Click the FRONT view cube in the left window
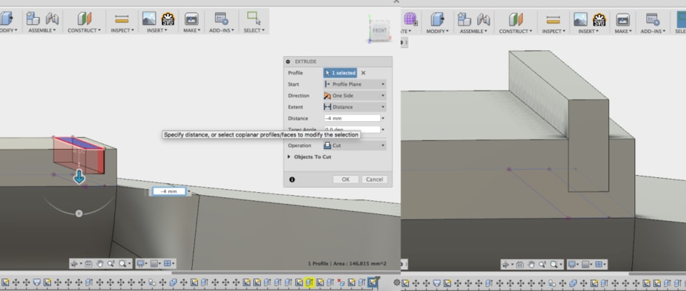This screenshot has height=291, width=686. 380,30
